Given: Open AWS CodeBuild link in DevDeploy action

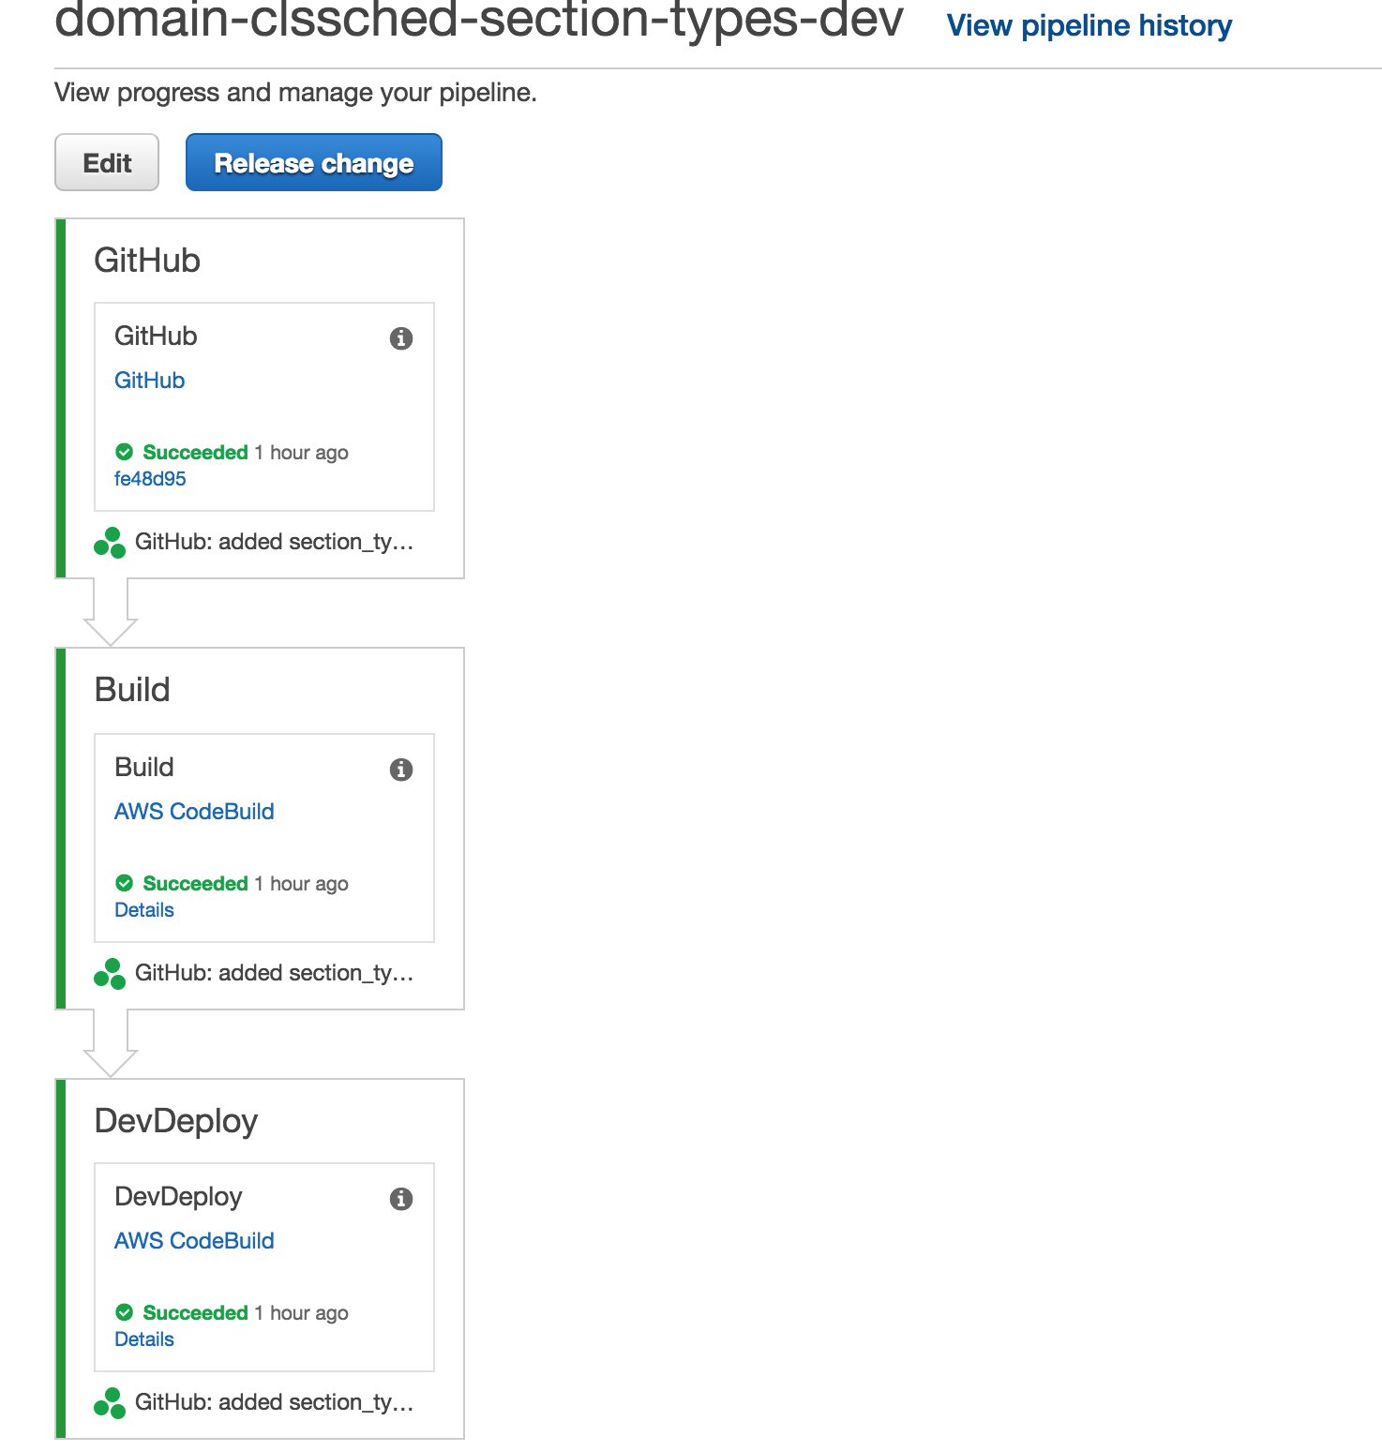Looking at the screenshot, I should (194, 1241).
